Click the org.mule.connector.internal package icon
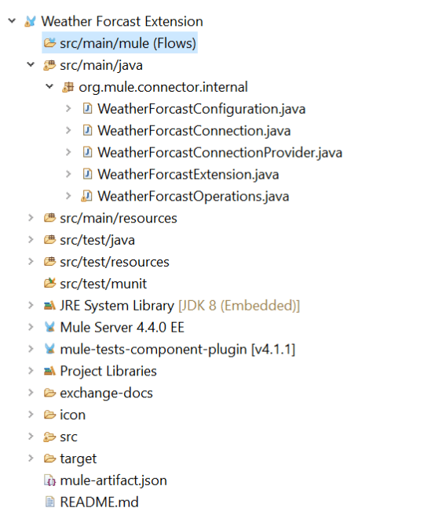The image size is (442, 515). [68, 87]
